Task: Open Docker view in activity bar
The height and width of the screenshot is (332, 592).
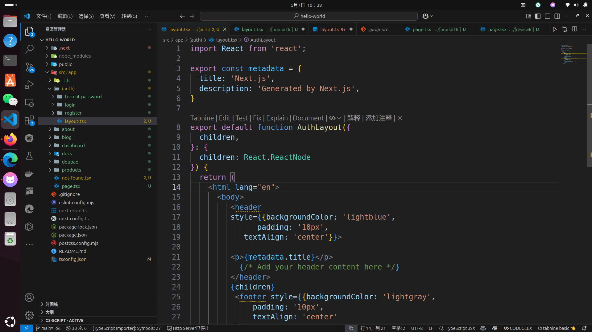Action: [29, 173]
